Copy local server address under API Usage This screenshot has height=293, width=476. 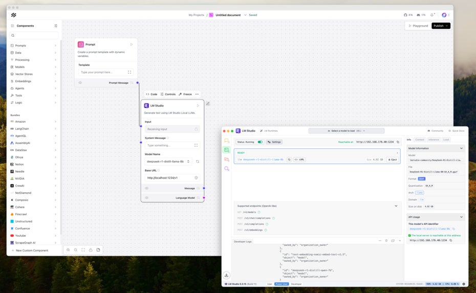451,240
